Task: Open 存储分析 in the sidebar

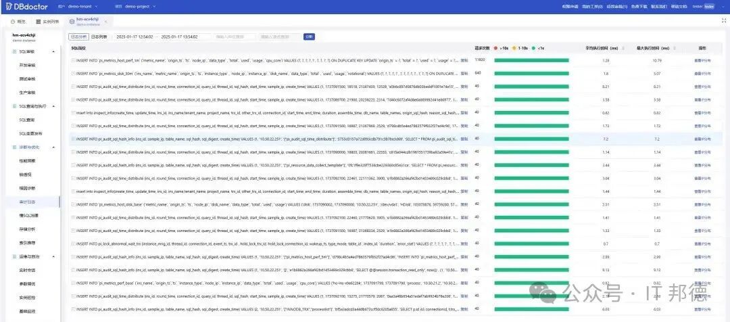Action: click(x=27, y=229)
